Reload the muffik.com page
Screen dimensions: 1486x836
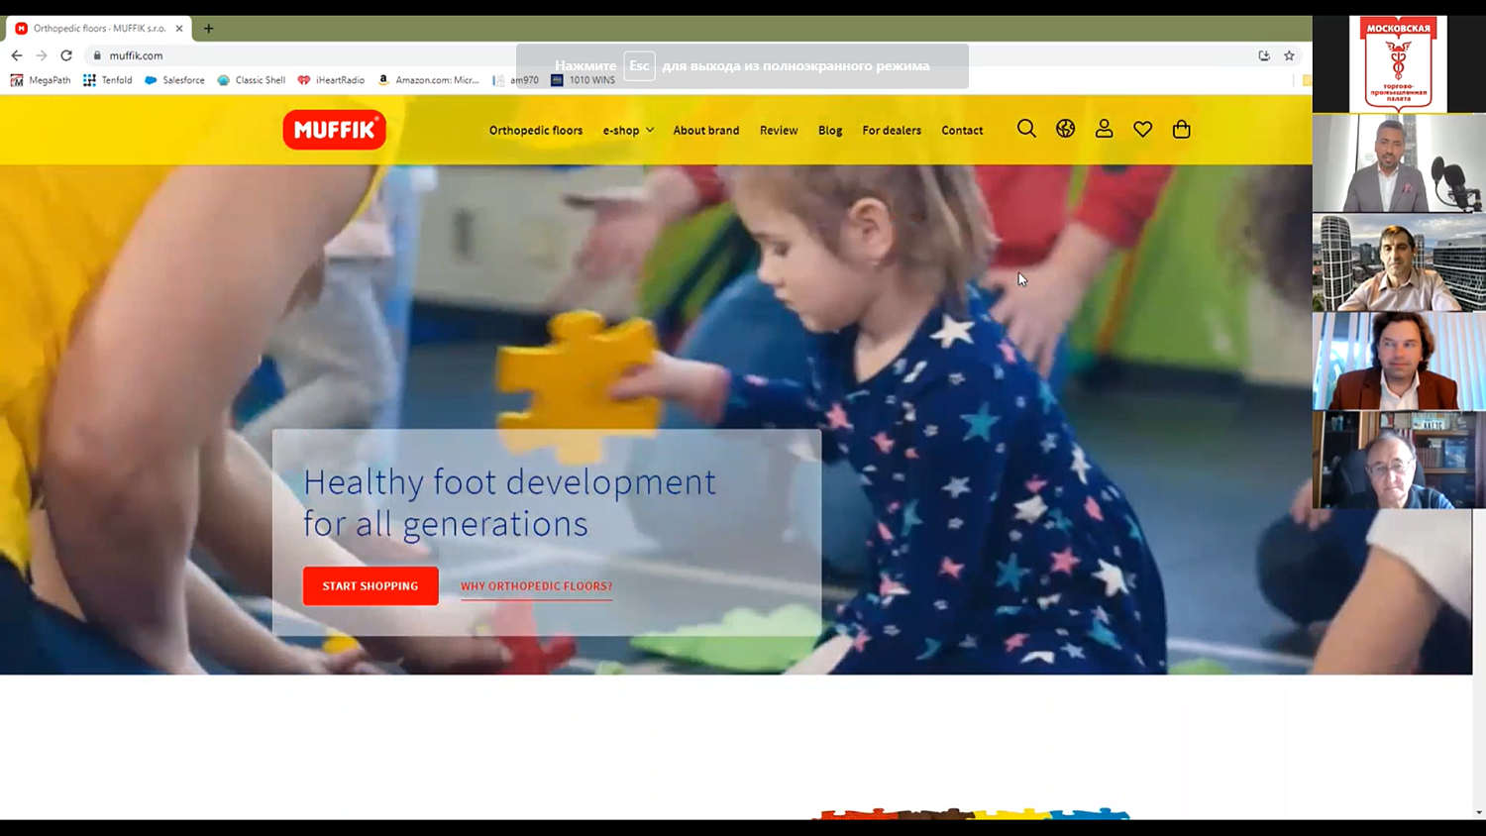point(66,55)
